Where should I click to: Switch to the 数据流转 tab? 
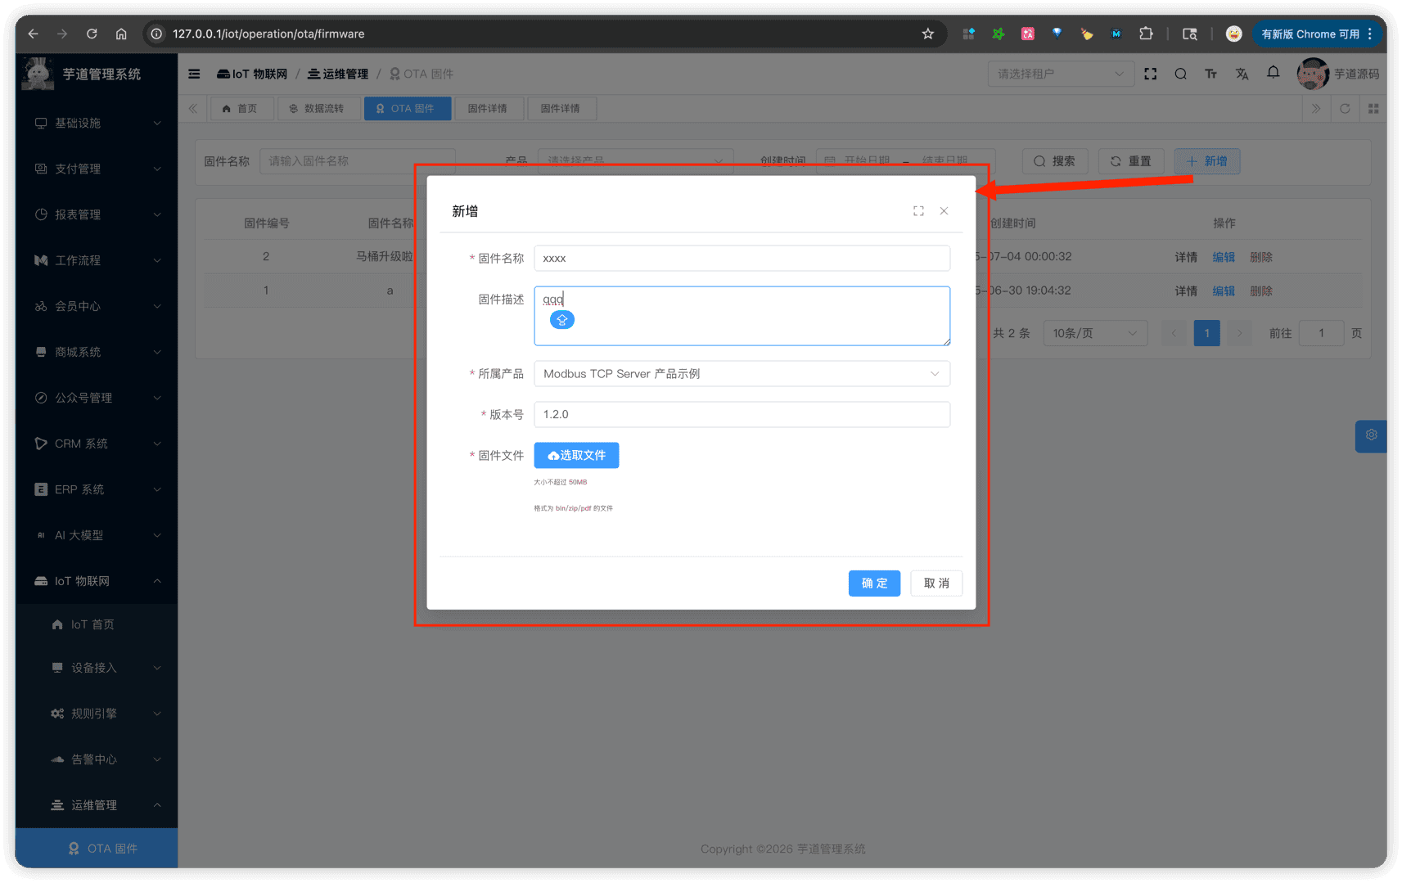click(x=317, y=109)
